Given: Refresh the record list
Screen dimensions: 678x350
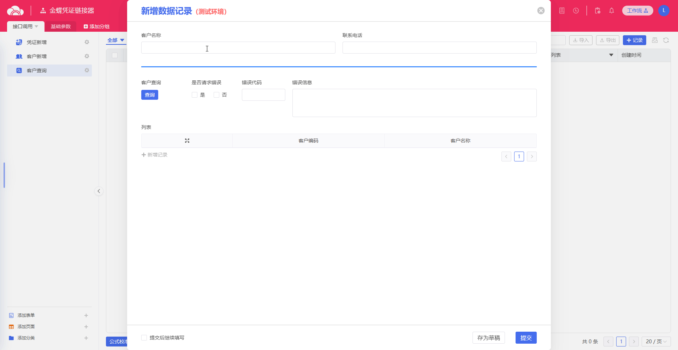Looking at the screenshot, I should pos(666,40).
